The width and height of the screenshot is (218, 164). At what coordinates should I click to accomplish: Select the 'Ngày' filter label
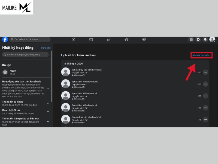(13, 71)
